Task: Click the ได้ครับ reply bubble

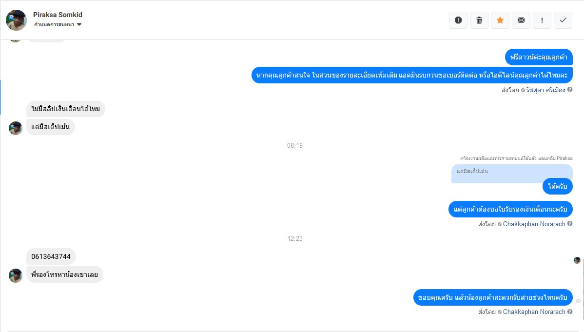Action: (558, 186)
